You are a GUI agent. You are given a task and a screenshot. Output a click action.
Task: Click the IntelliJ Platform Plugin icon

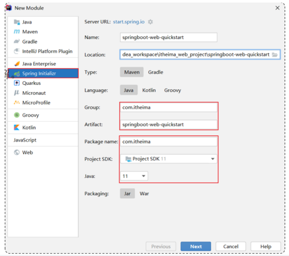pos(17,51)
